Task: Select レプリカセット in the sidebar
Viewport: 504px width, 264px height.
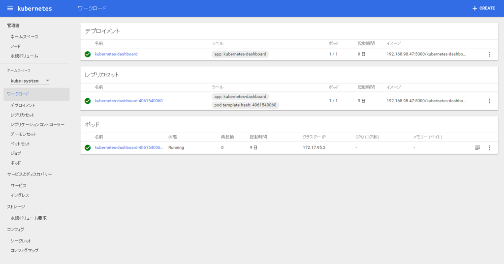Action: pos(22,115)
